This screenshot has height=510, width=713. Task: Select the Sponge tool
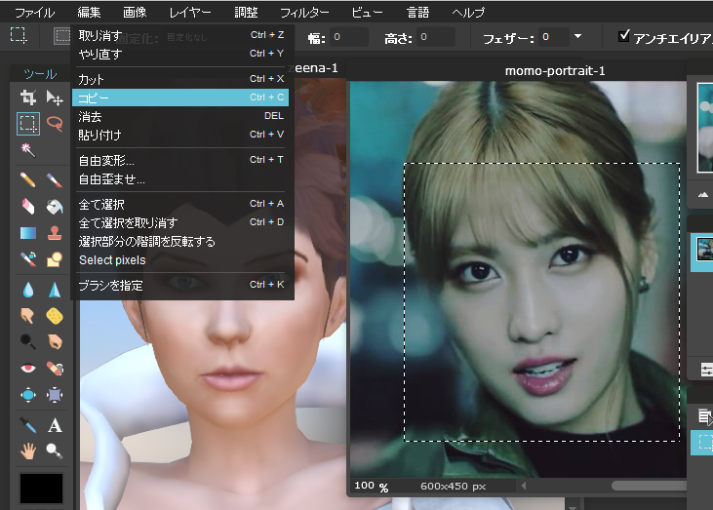click(x=55, y=316)
